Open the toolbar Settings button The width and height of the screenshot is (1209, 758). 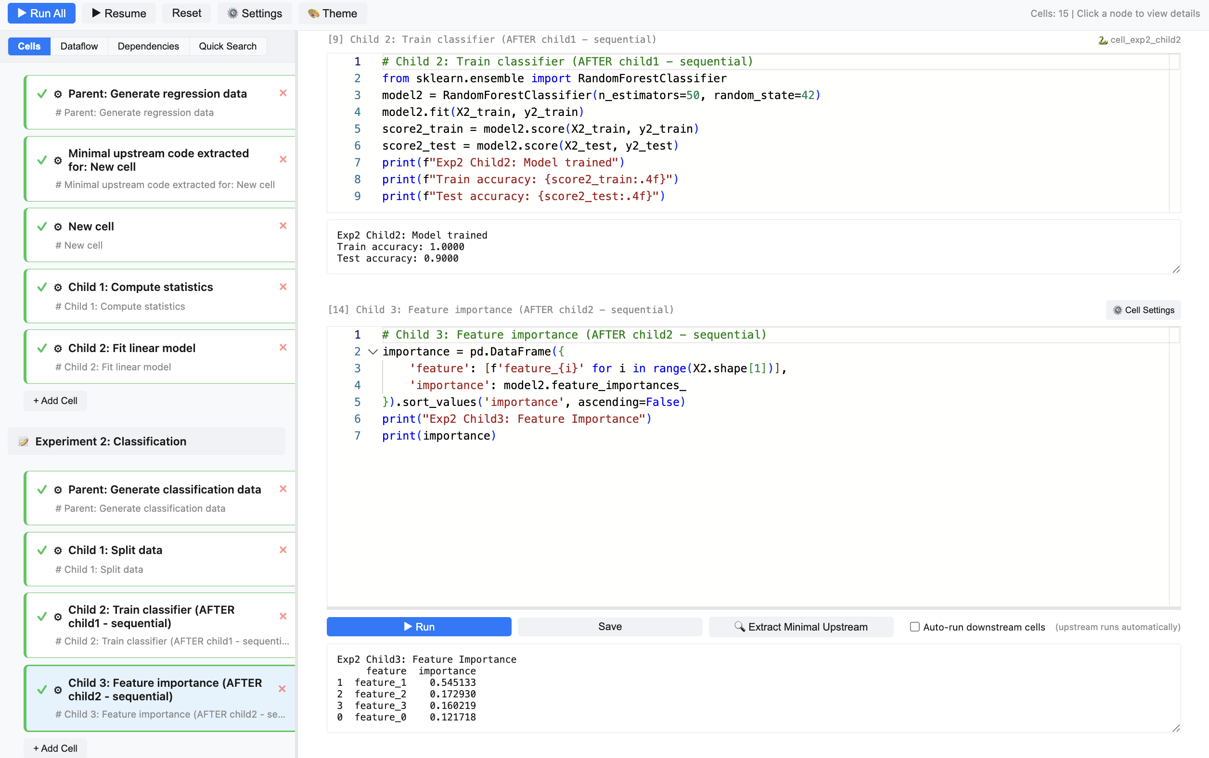coord(254,13)
